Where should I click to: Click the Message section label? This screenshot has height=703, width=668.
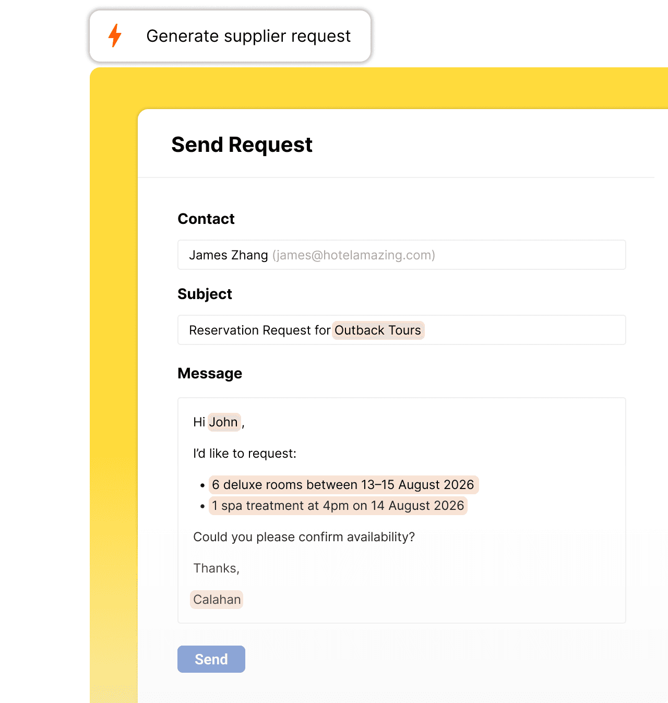pyautogui.click(x=210, y=373)
